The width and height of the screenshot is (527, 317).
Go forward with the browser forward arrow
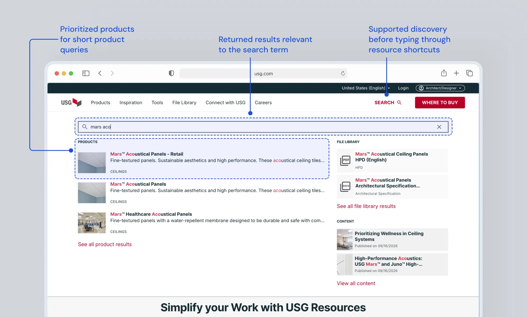(x=112, y=73)
